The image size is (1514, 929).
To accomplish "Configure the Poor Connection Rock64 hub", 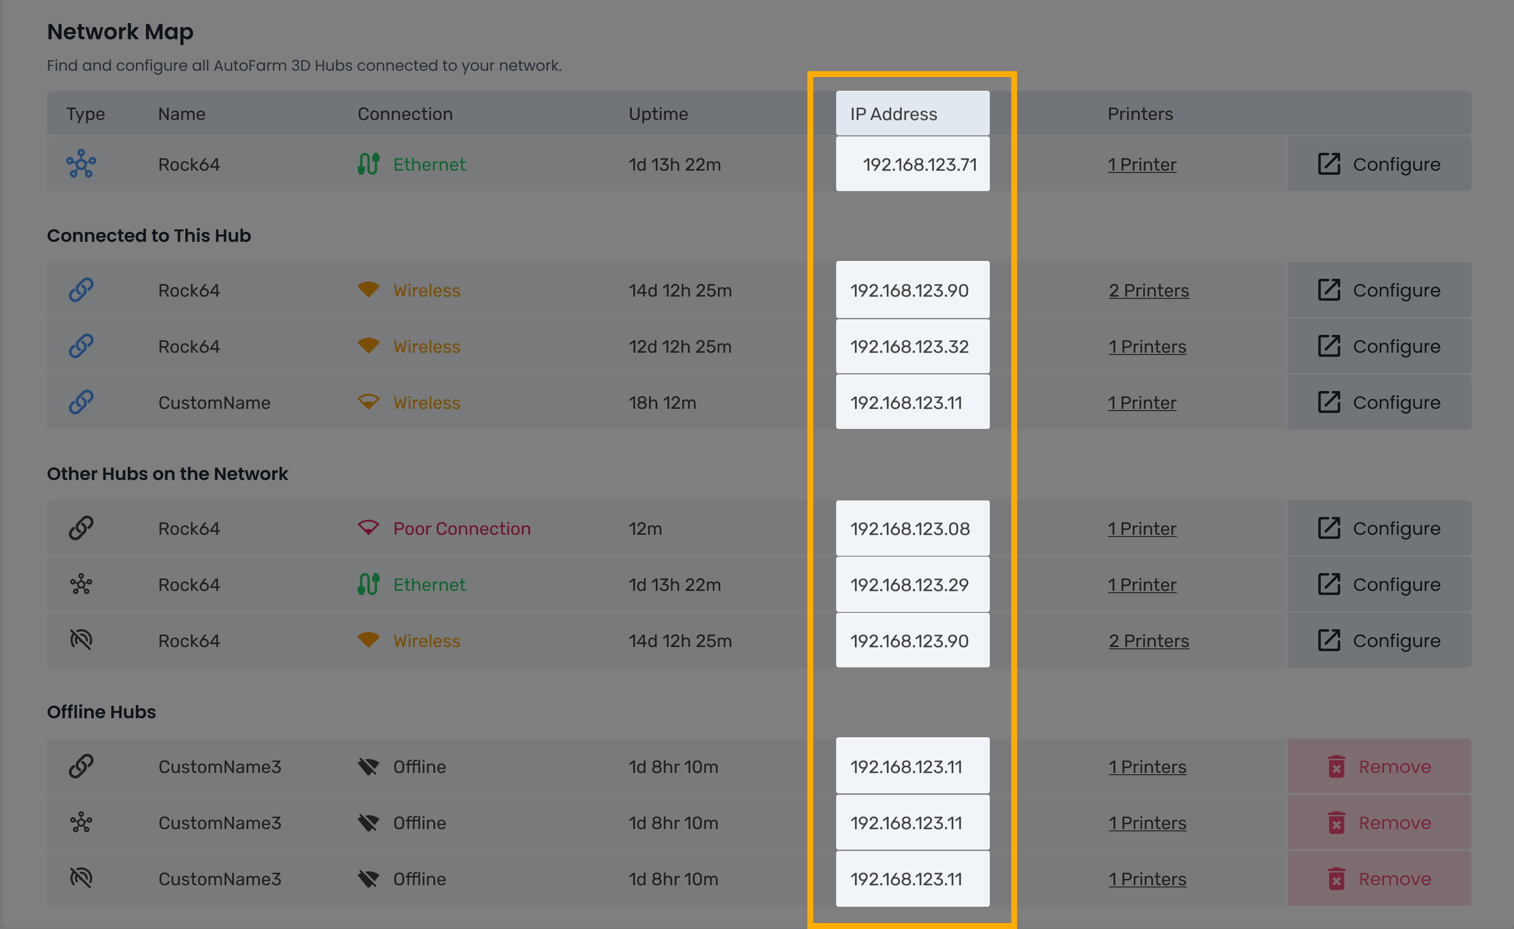I will point(1379,528).
